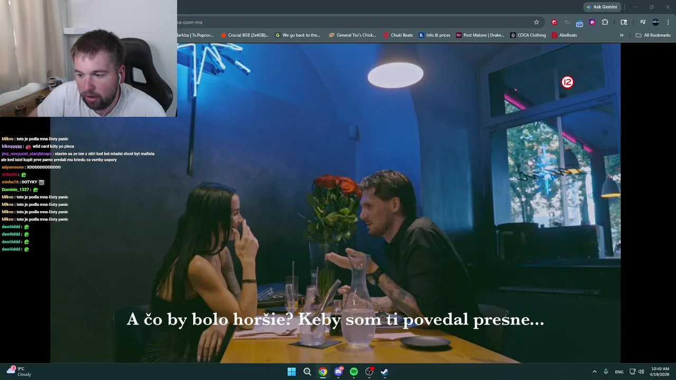Click minho16's DOTYKY chat message
Screen dimensions: 676x380
tap(23, 182)
